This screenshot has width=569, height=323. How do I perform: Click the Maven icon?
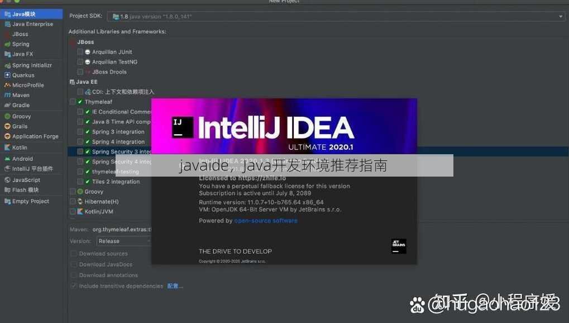coord(7,95)
